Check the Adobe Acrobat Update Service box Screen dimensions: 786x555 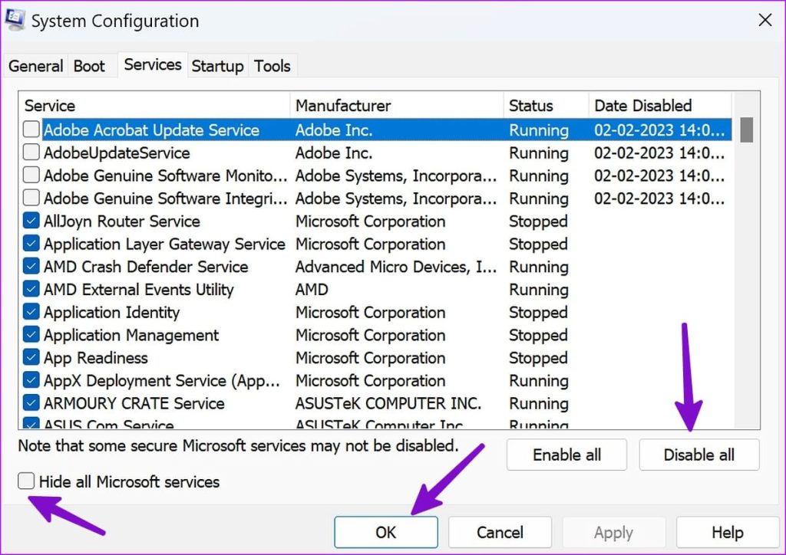30,130
